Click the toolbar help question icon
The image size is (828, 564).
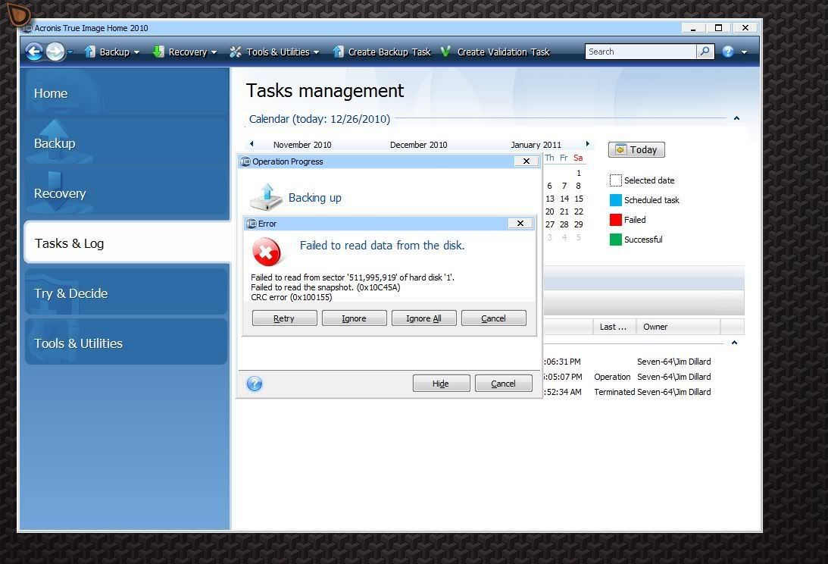(x=728, y=52)
